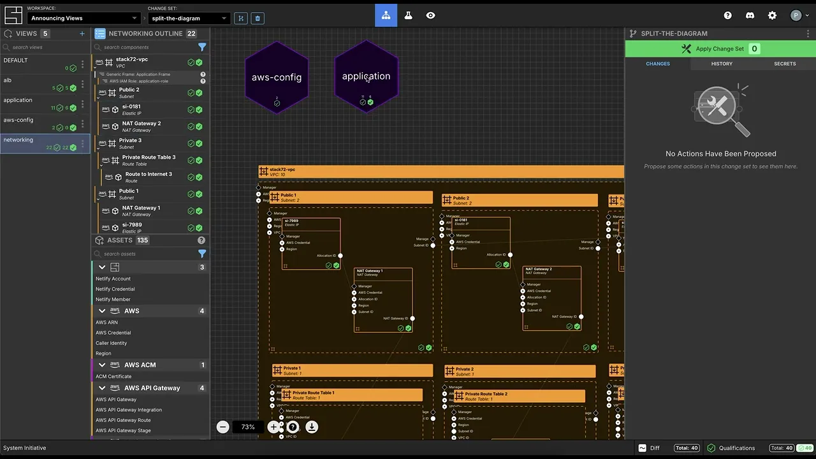Image resolution: width=816 pixels, height=459 pixels.
Task: Filter components in Networking Outline
Action: point(202,47)
